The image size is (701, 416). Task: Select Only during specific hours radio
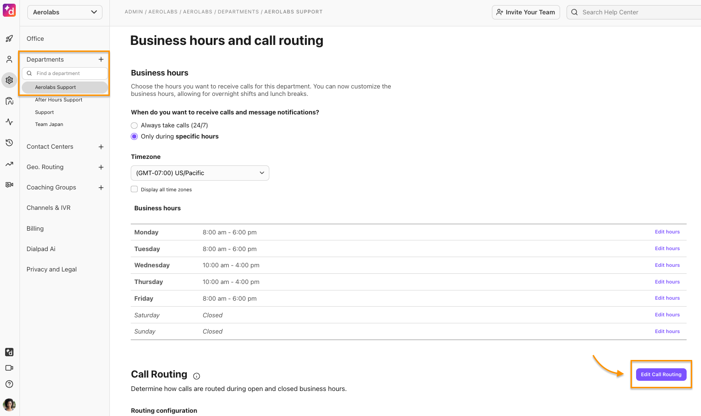(x=134, y=137)
